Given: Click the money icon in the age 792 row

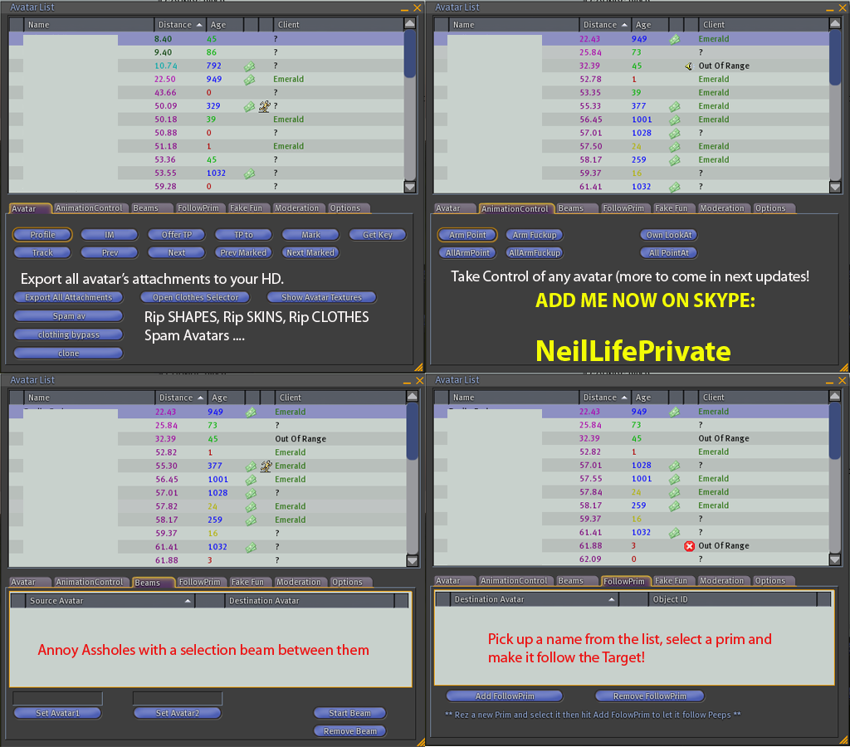Looking at the screenshot, I should pos(249,66).
